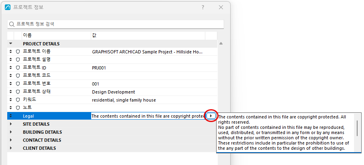Click the reorder handle on 프로젝트 설명 row
The image size is (364, 165).
tap(10, 60)
